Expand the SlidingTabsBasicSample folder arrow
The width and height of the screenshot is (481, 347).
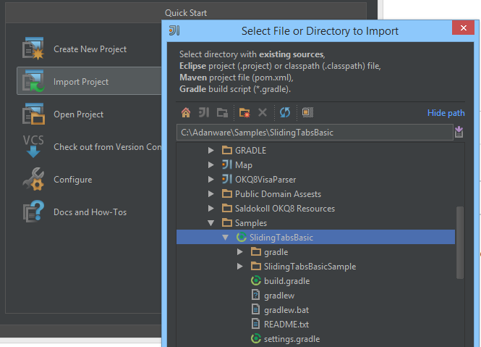[241, 267]
